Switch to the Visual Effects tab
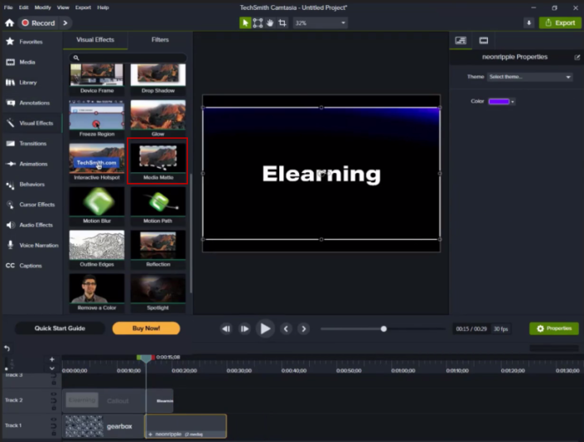This screenshot has width=584, height=442. [x=95, y=40]
